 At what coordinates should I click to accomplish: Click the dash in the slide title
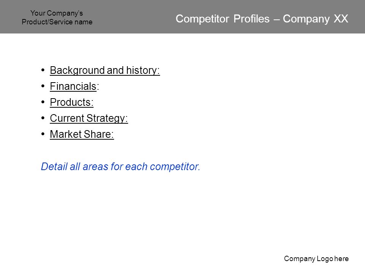click(276, 19)
